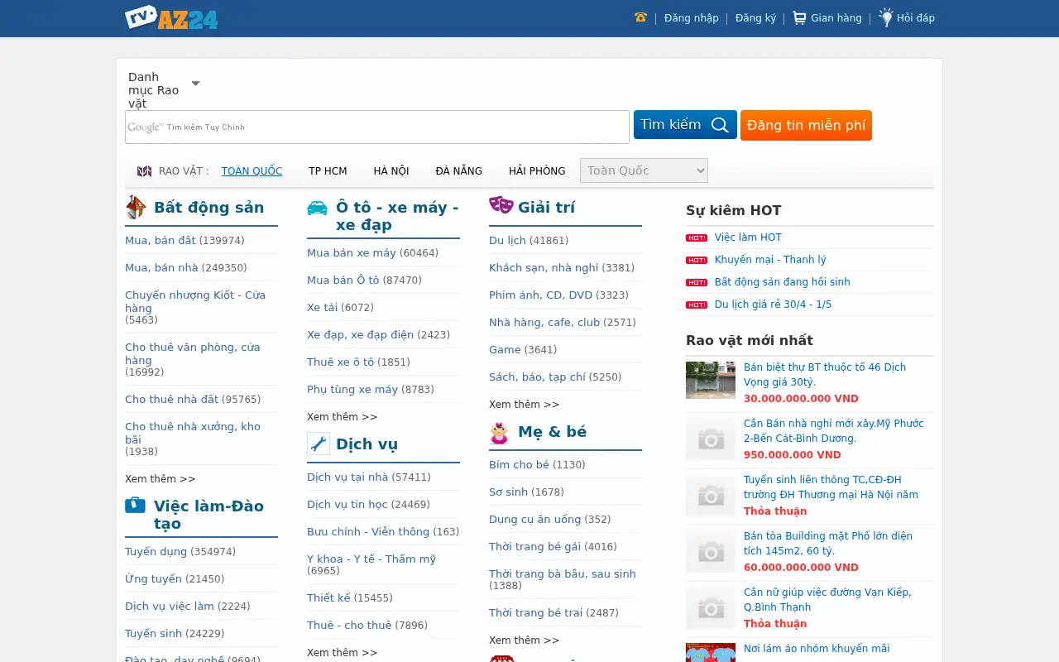Viewport: 1059px width, 662px height.
Task: Open the Danh mục Rao vặt dropdown
Action: [165, 90]
